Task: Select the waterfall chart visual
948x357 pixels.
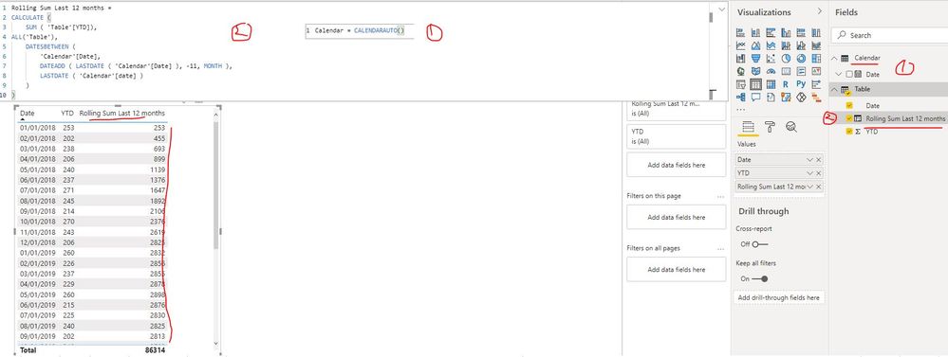Action: pos(740,59)
